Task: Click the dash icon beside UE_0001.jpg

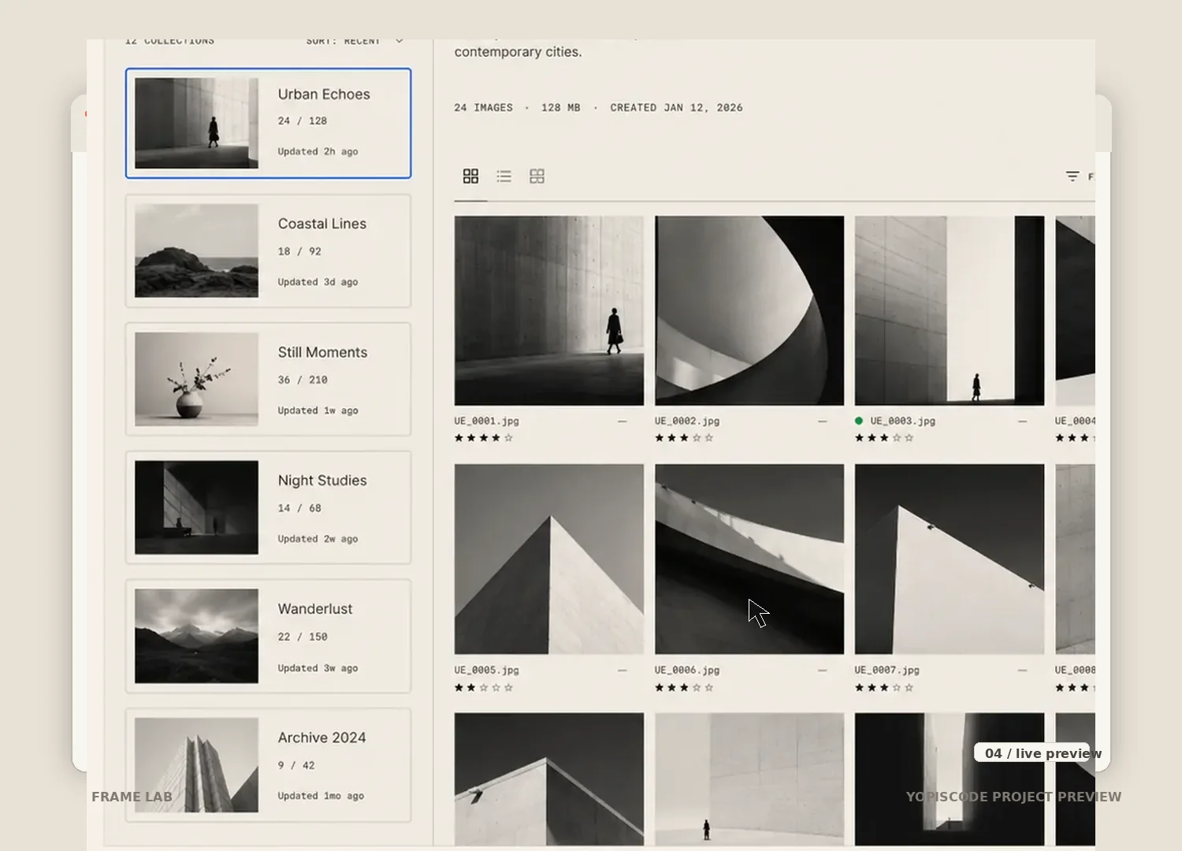Action: point(623,422)
